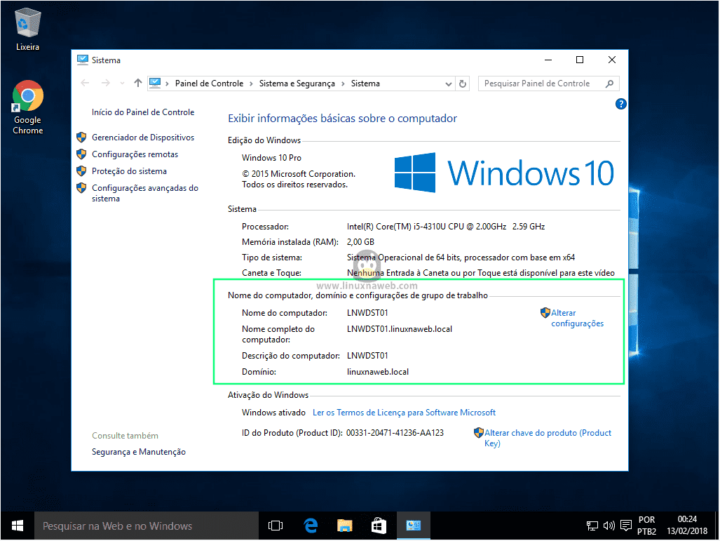
Task: Select the Windows 10 Pro edition text
Action: 271,158
